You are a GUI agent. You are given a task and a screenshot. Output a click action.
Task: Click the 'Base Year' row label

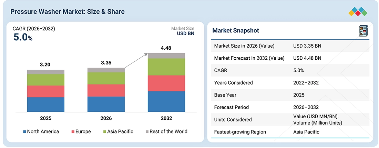226,95
